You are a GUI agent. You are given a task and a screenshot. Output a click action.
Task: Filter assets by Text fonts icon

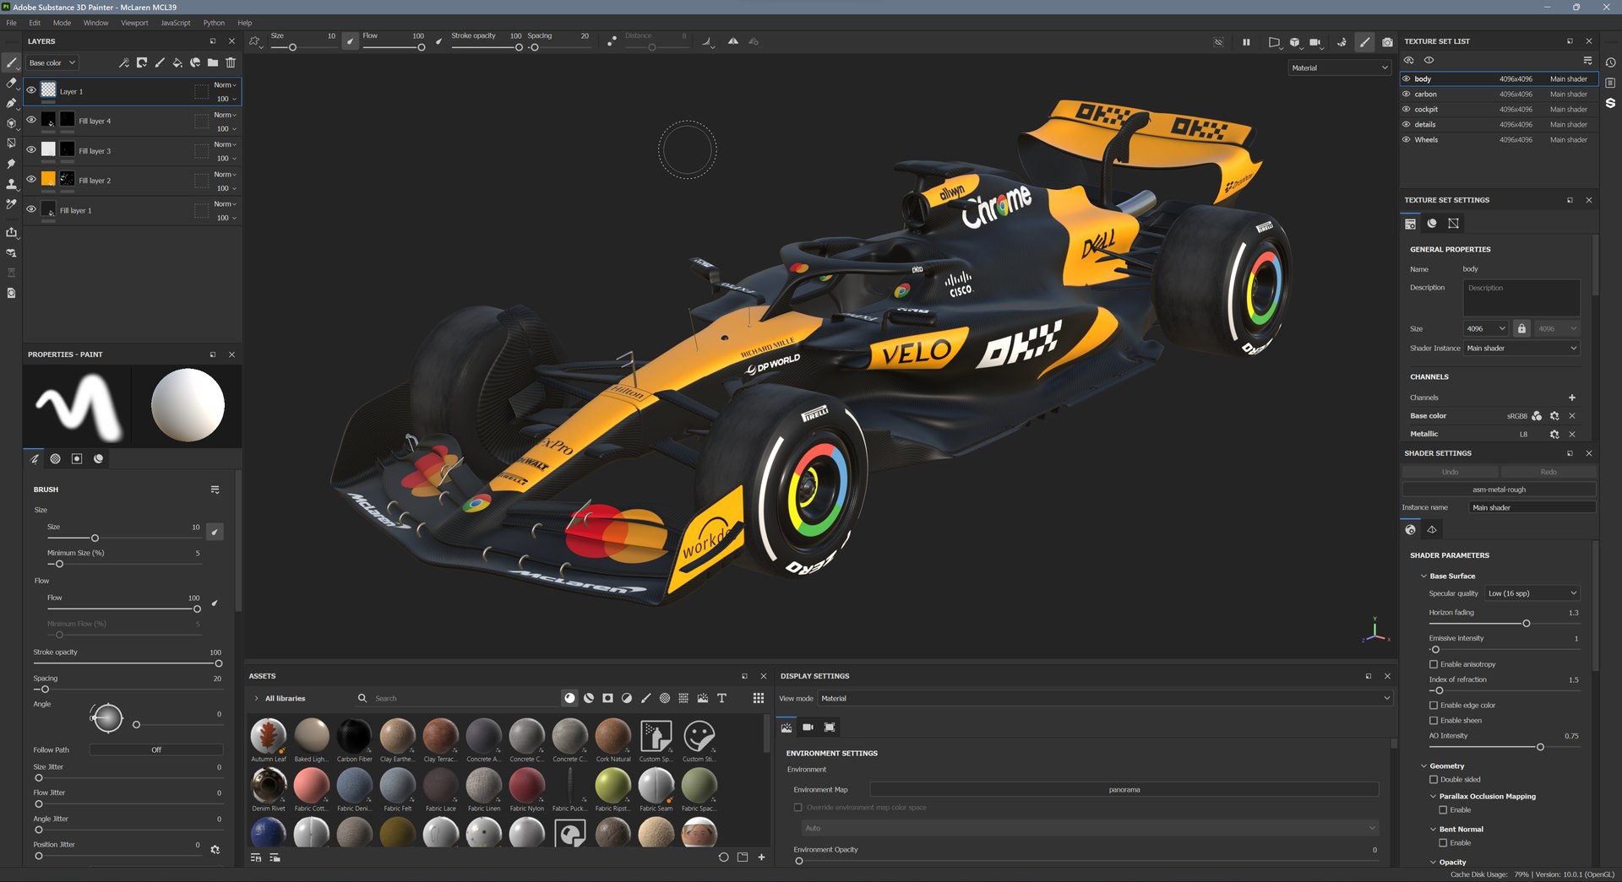pos(722,698)
